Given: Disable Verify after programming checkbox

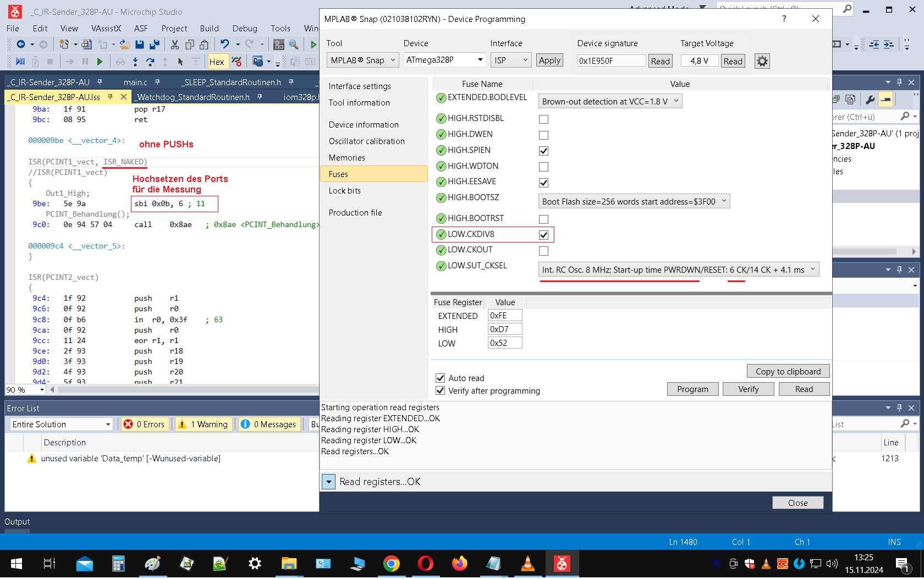Looking at the screenshot, I should 440,390.
